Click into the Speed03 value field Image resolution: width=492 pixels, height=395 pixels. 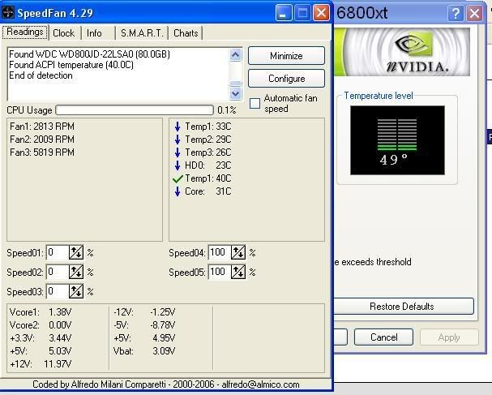point(57,291)
